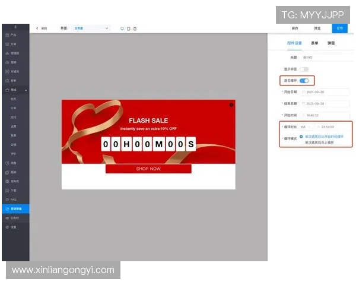
Task: Open 设置 (Settings) in the left sidebar
Action: point(13,227)
